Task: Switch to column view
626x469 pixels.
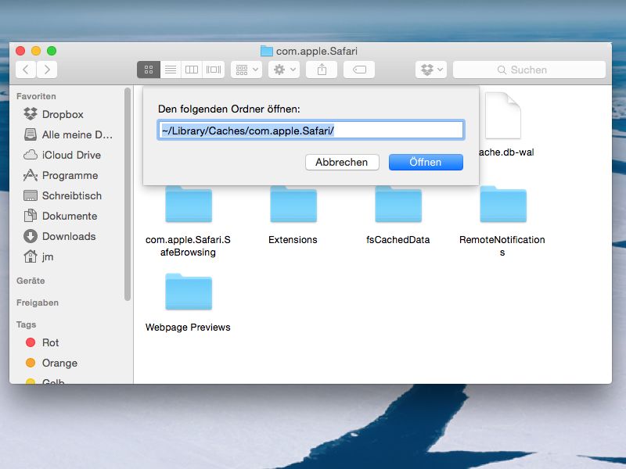Action: tap(192, 70)
